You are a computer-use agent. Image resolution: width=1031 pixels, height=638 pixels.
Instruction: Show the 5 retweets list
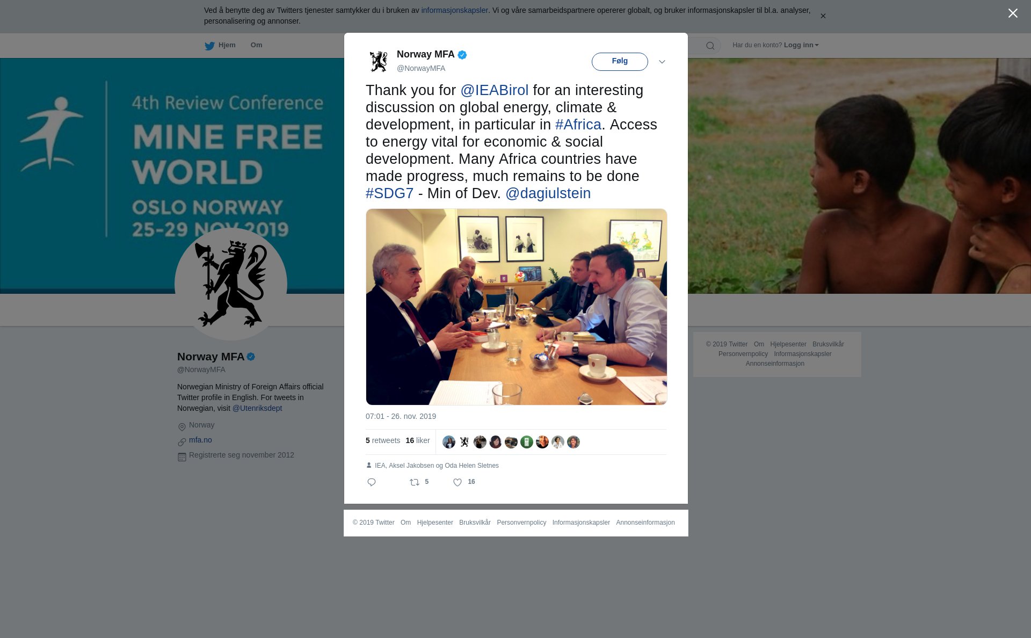tap(383, 440)
